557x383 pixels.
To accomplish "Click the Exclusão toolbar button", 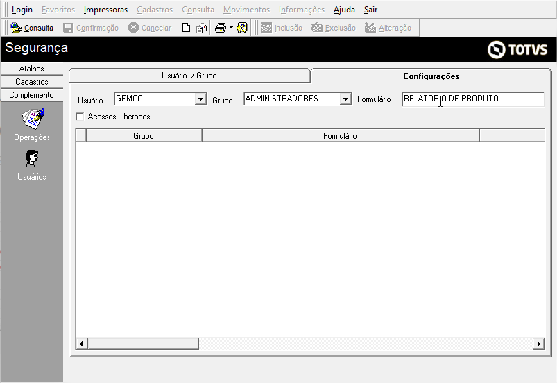I will click(334, 28).
